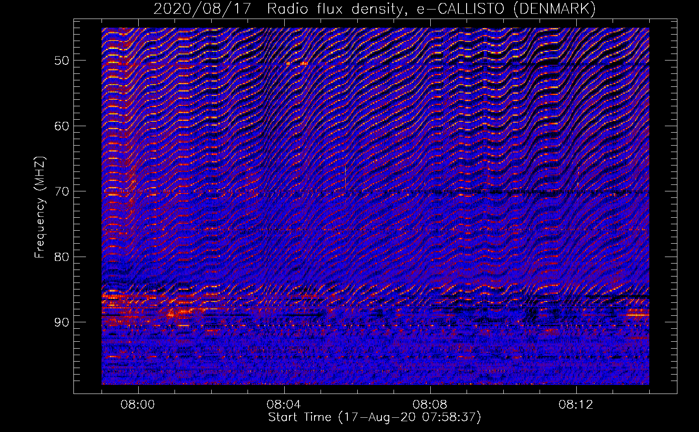
Task: Click the 50 MHz frequency tick label
Action: tap(61, 60)
